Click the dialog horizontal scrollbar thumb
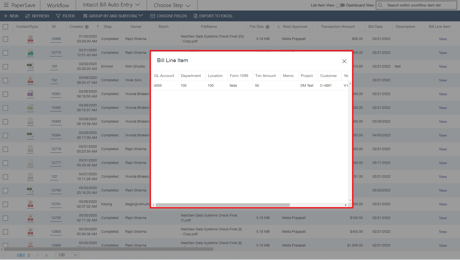The height and width of the screenshot is (260, 460). pos(223,205)
